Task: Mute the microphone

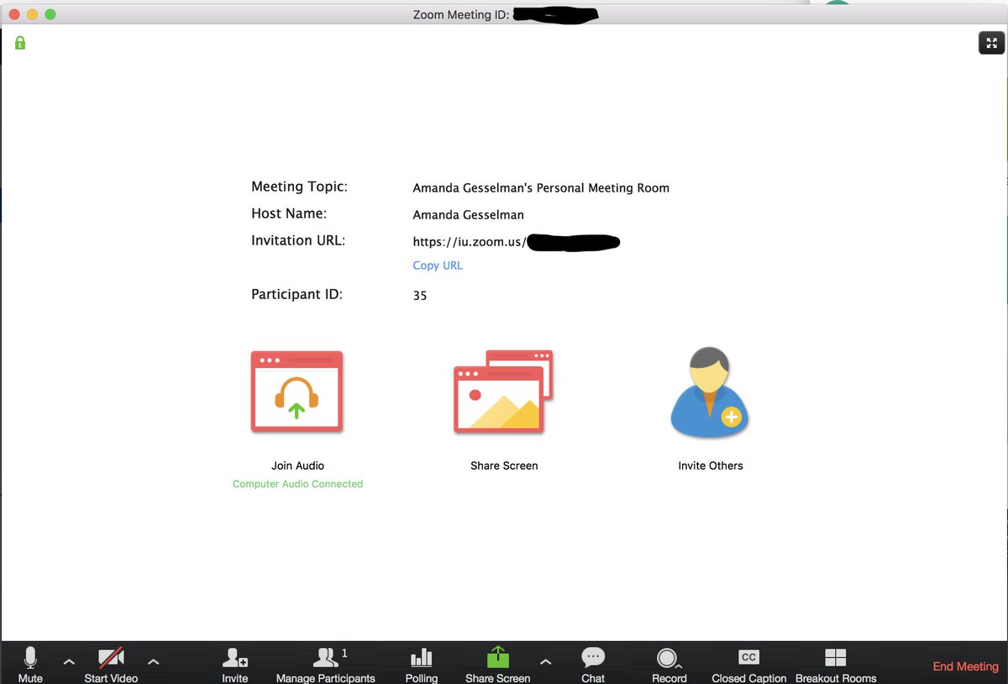Action: (x=30, y=664)
